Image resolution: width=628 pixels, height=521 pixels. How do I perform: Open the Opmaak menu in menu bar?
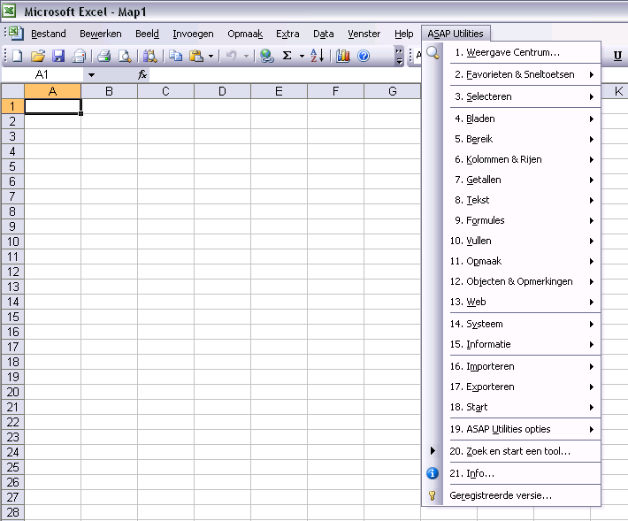(x=245, y=34)
